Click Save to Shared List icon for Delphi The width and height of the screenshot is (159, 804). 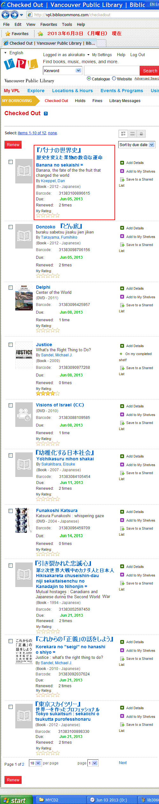[122, 305]
